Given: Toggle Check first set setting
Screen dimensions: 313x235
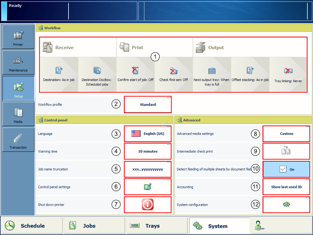Looking at the screenshot, I should click(x=174, y=74).
